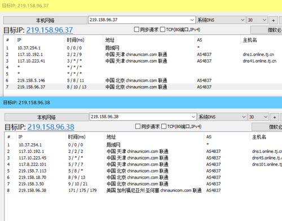Enable TCP(80端口,IPv4) checkbox in top panel

tap(162, 29)
